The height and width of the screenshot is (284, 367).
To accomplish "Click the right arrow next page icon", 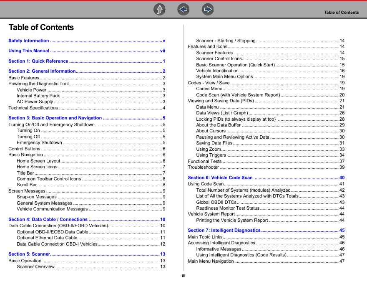I will coord(208,9).
